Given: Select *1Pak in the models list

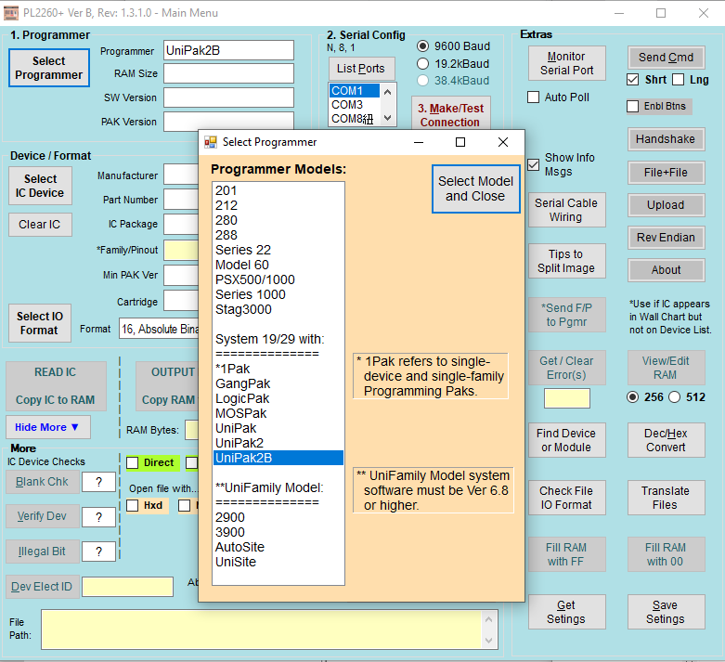Looking at the screenshot, I should (278, 369).
